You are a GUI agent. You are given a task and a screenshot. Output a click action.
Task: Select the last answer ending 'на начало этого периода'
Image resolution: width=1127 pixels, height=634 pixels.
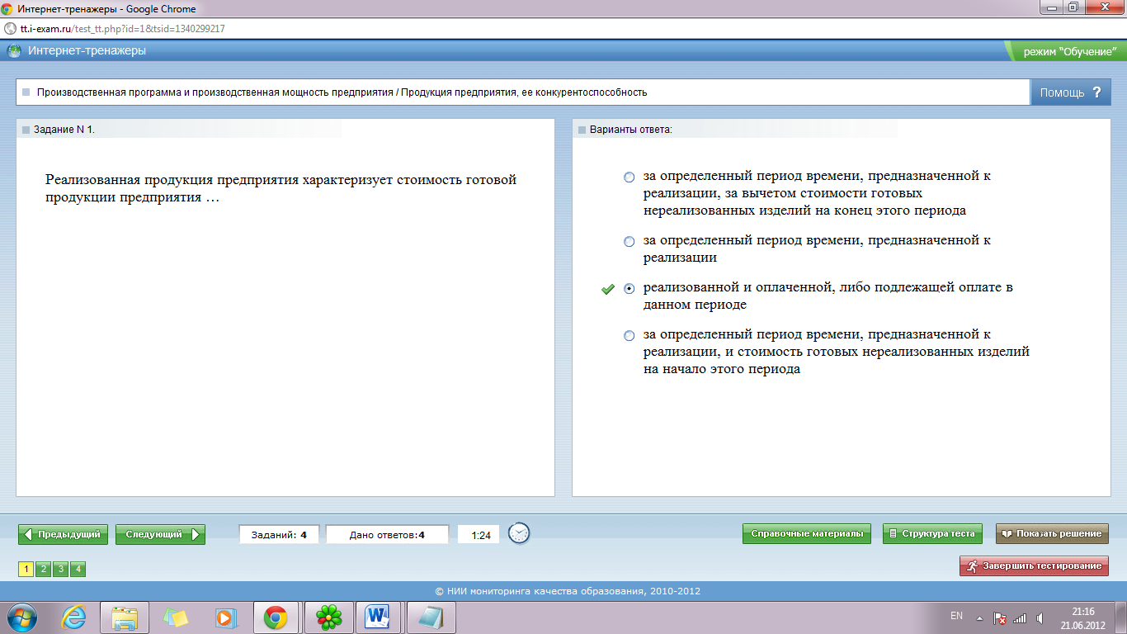click(x=630, y=336)
